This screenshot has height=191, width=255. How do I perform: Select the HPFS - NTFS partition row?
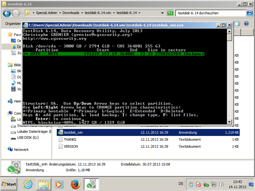pyautogui.click(x=113, y=54)
